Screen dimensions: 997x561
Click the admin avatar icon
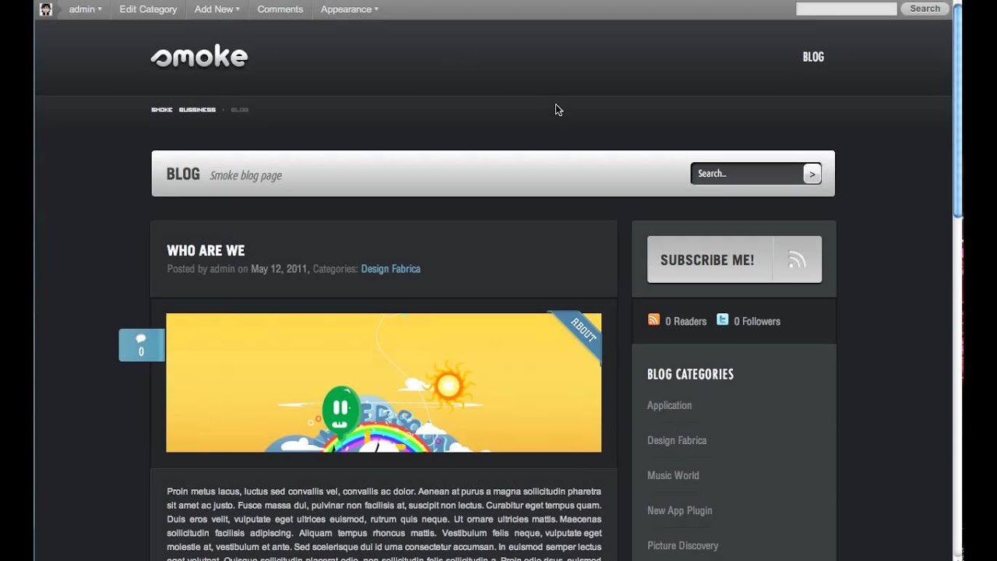point(46,9)
